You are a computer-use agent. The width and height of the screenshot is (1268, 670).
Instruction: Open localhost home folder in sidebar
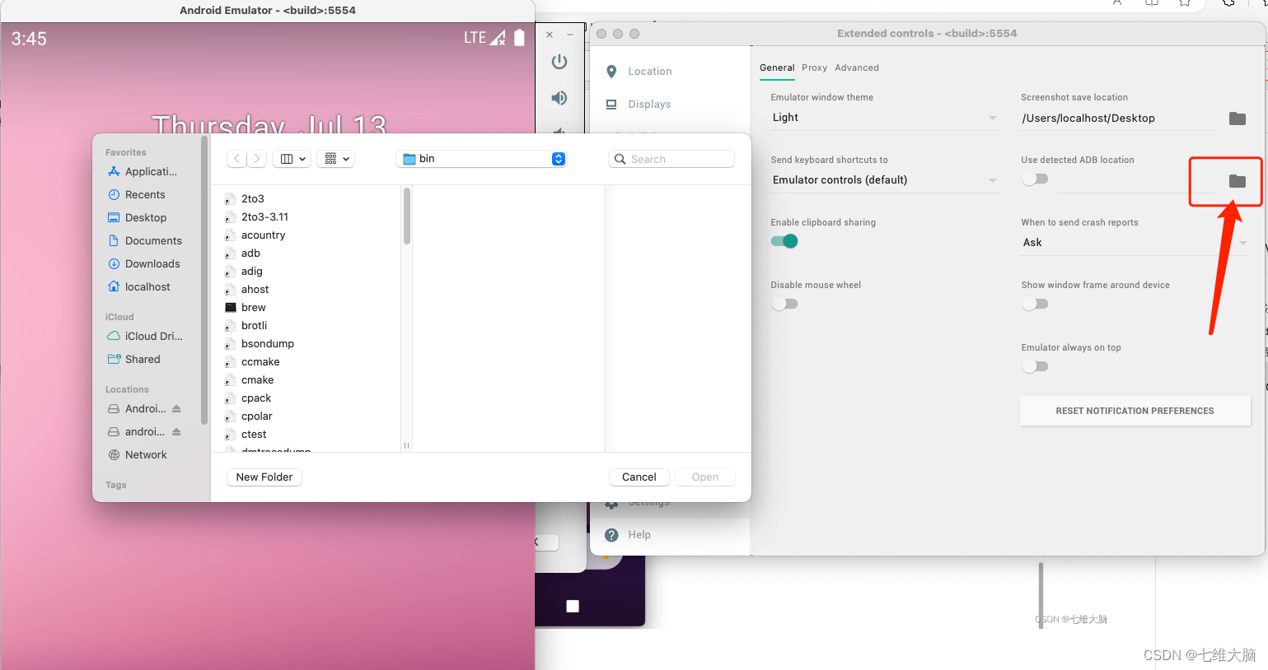coord(139,287)
